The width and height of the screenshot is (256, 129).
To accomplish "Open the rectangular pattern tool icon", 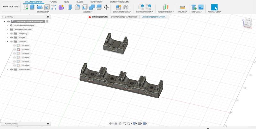I will [x=54, y=7].
